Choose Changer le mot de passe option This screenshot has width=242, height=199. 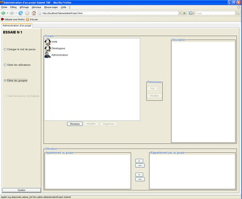pos(20,49)
